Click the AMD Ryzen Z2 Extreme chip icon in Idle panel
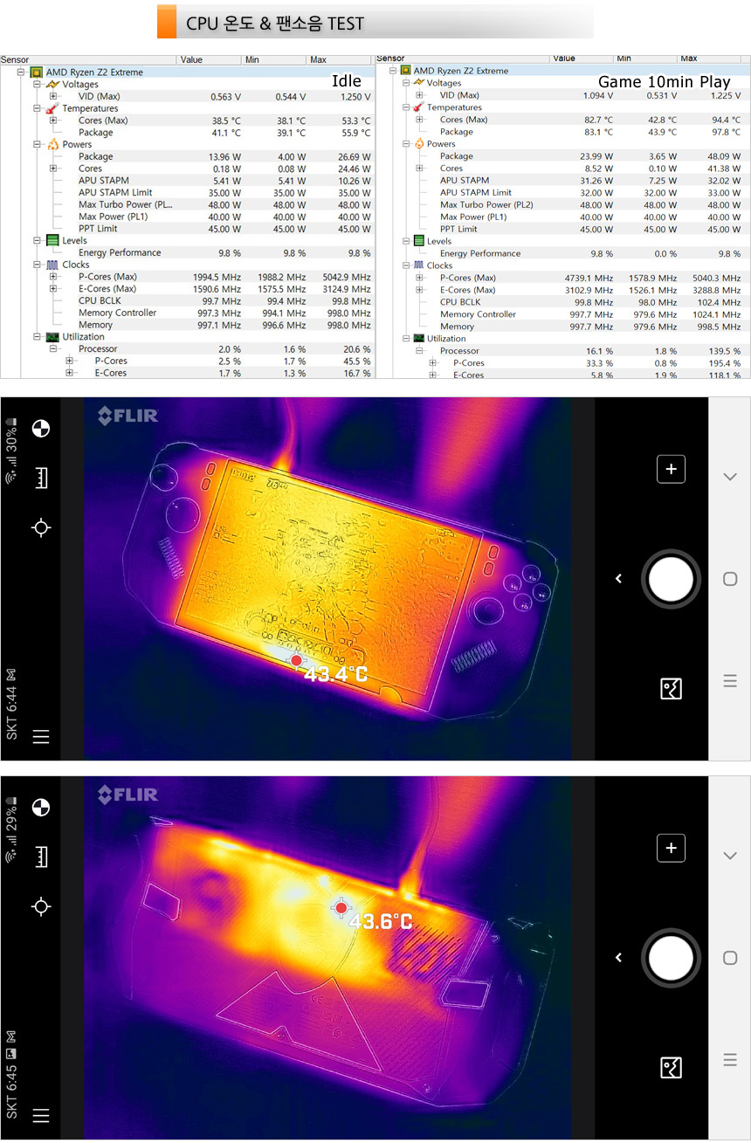The width and height of the screenshot is (751, 1143). 37,72
